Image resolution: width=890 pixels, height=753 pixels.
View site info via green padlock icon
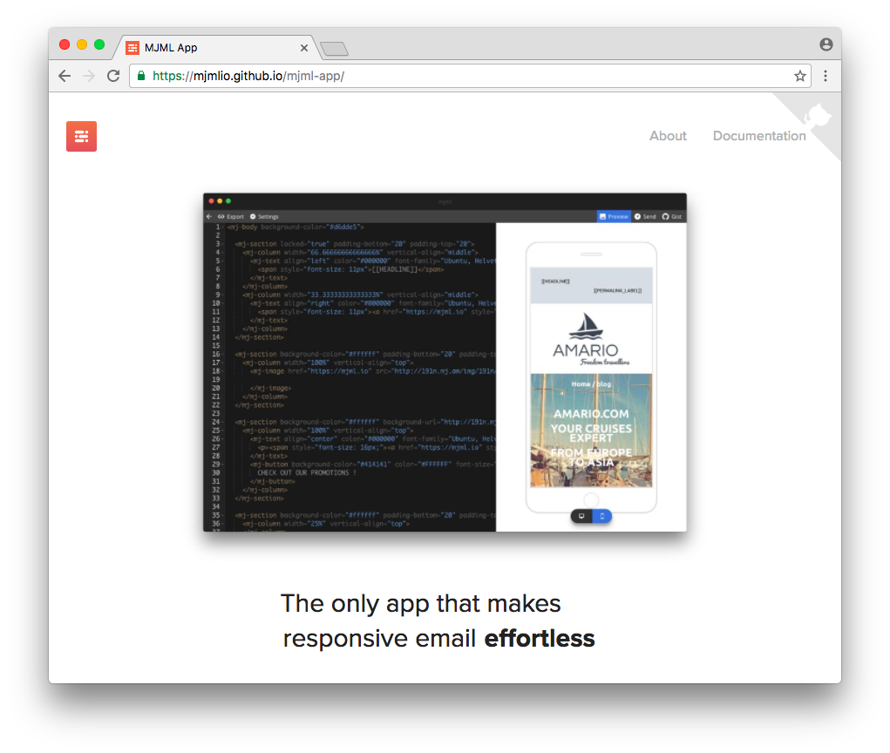pyautogui.click(x=141, y=76)
